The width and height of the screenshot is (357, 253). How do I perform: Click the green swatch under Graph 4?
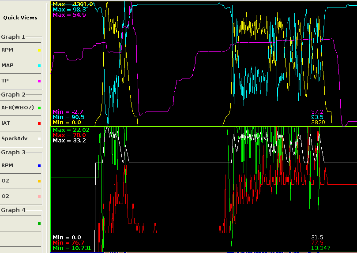tap(39, 223)
